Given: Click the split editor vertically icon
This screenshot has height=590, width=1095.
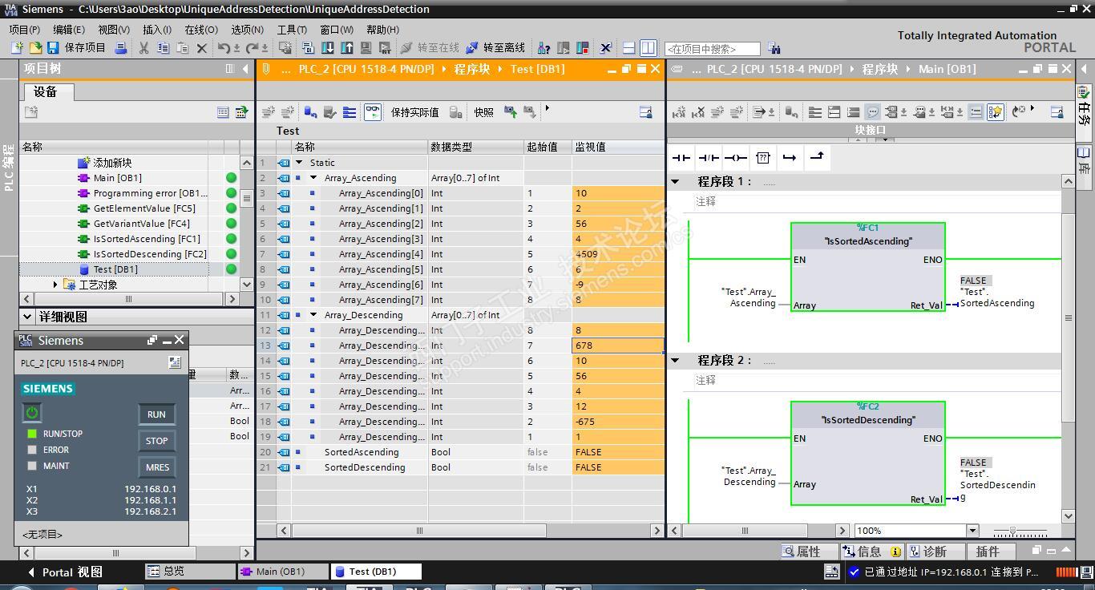Looking at the screenshot, I should coord(649,48).
